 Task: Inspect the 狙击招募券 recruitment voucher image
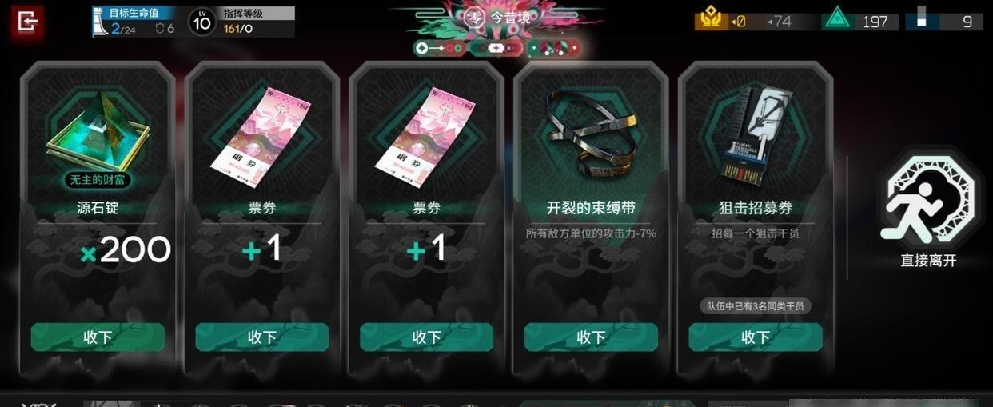pyautogui.click(x=755, y=130)
